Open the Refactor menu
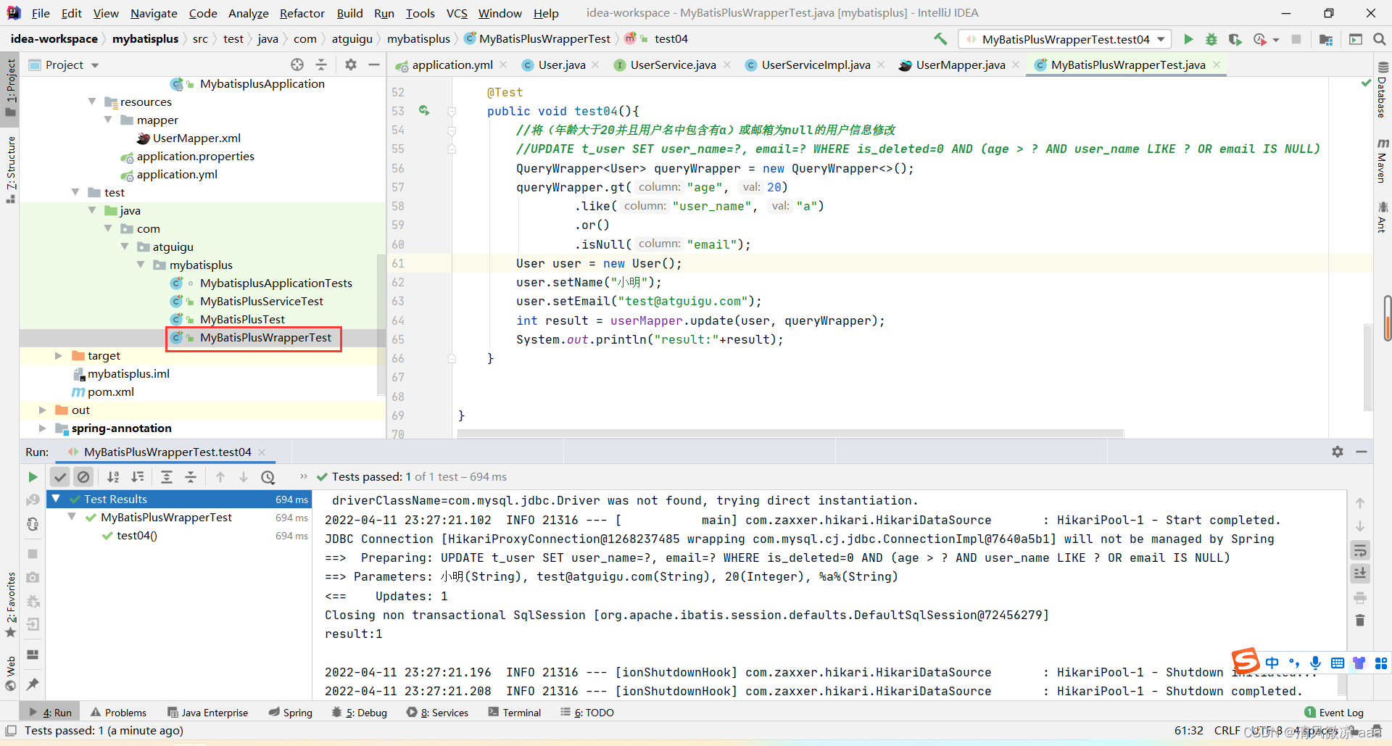This screenshot has width=1392, height=746. 302,13
